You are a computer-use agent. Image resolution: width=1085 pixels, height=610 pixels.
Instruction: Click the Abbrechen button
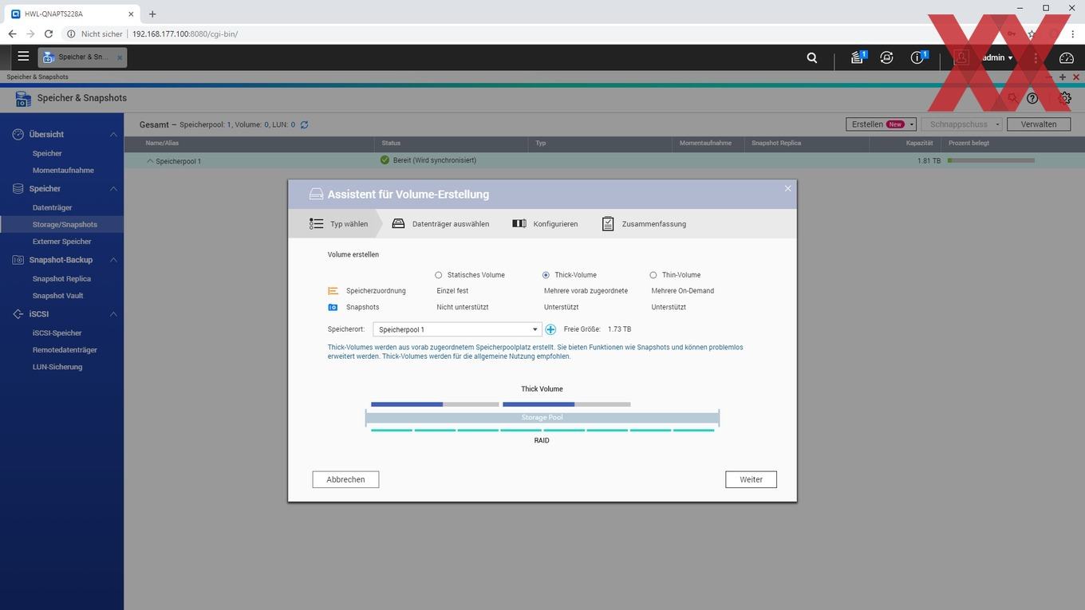pyautogui.click(x=345, y=479)
